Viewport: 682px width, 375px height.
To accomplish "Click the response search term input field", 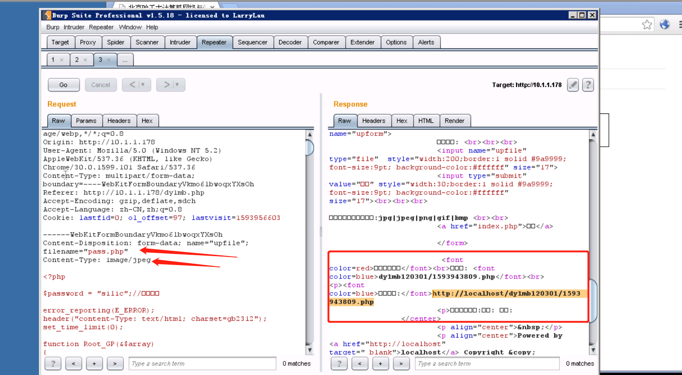I will tap(487, 364).
